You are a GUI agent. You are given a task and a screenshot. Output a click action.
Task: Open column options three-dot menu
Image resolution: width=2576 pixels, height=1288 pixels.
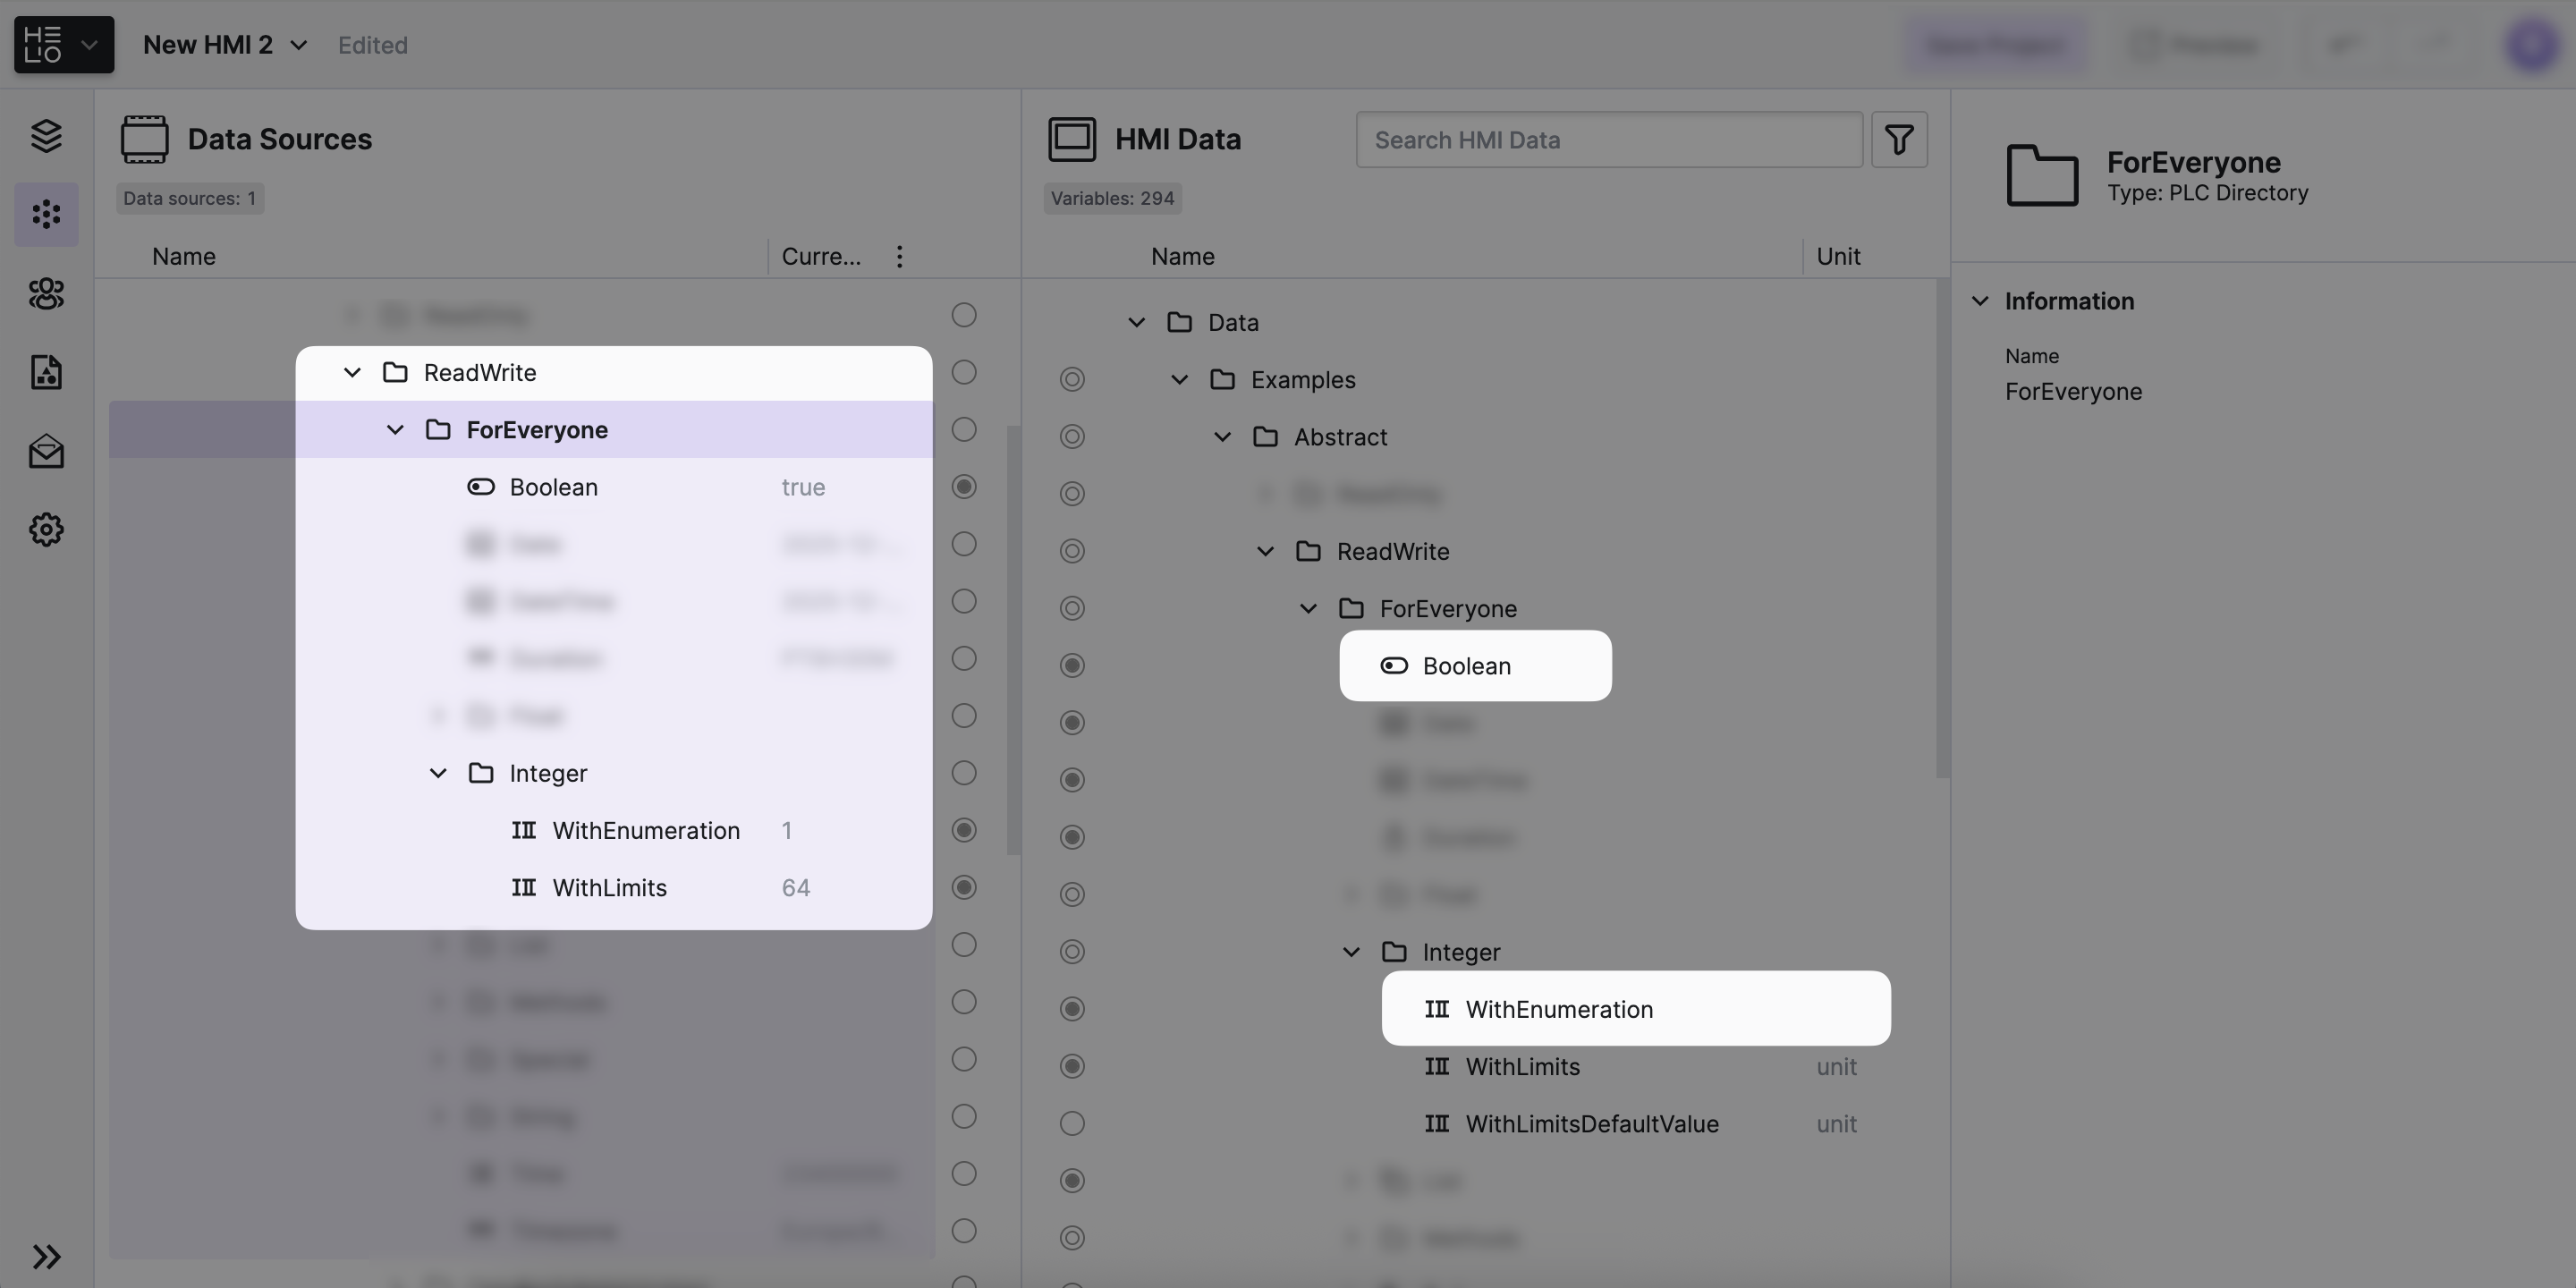[x=899, y=257]
